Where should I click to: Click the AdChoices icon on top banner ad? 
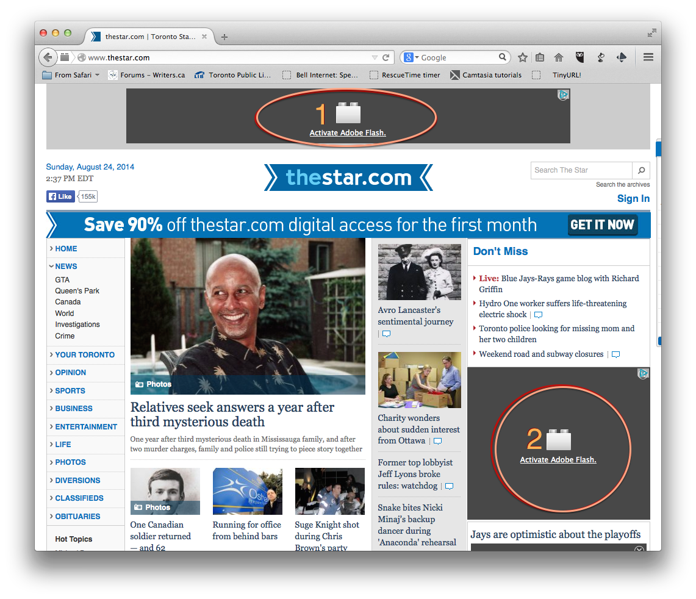point(563,95)
